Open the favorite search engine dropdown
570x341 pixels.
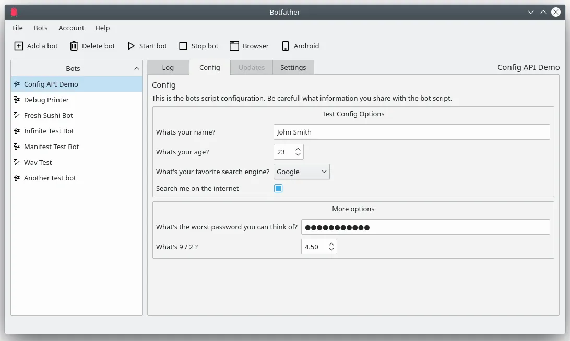pyautogui.click(x=323, y=171)
